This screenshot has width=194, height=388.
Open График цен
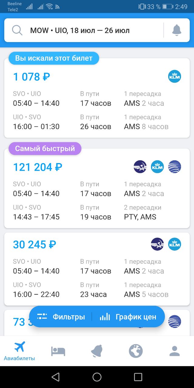(x=128, y=317)
